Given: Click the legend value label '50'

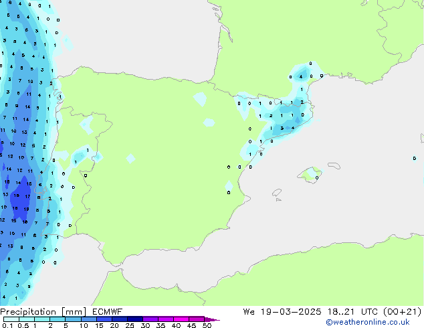Looking at the screenshot, I should pyautogui.click(x=207, y=325).
